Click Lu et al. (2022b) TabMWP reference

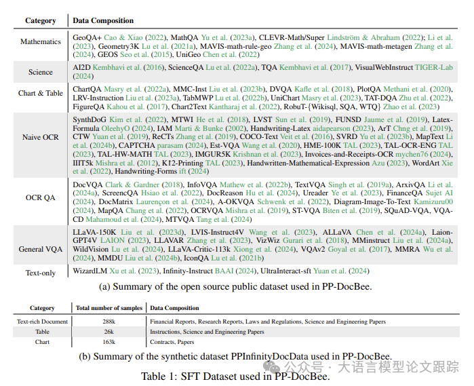coord(241,98)
